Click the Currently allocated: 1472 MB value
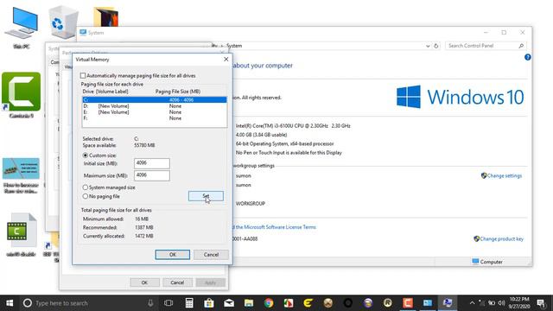This screenshot has width=553, height=311. click(144, 236)
